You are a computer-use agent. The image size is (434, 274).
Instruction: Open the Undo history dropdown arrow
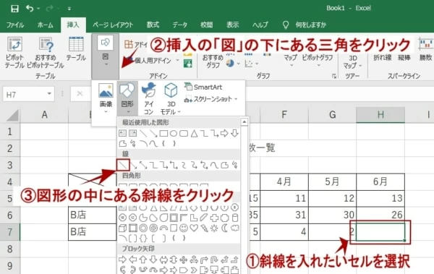38,9
